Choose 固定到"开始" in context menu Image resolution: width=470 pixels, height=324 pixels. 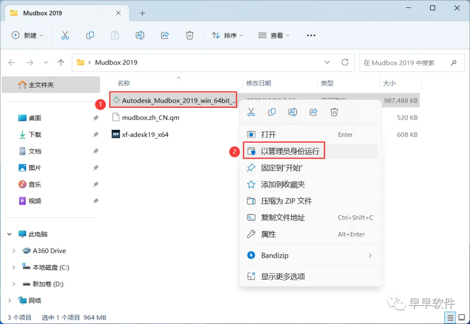point(310,168)
